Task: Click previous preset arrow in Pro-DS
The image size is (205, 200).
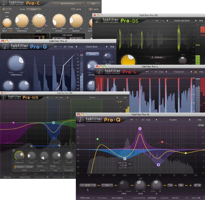Action: tap(167, 21)
